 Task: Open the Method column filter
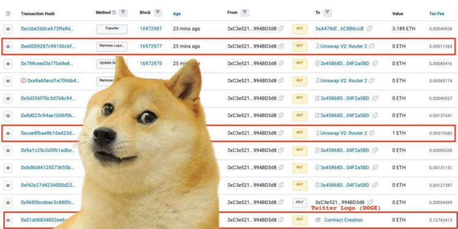pyautogui.click(x=123, y=12)
